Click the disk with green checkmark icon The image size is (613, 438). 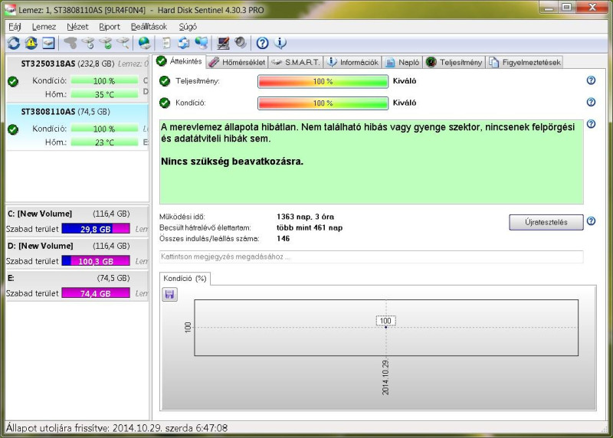click(106, 43)
